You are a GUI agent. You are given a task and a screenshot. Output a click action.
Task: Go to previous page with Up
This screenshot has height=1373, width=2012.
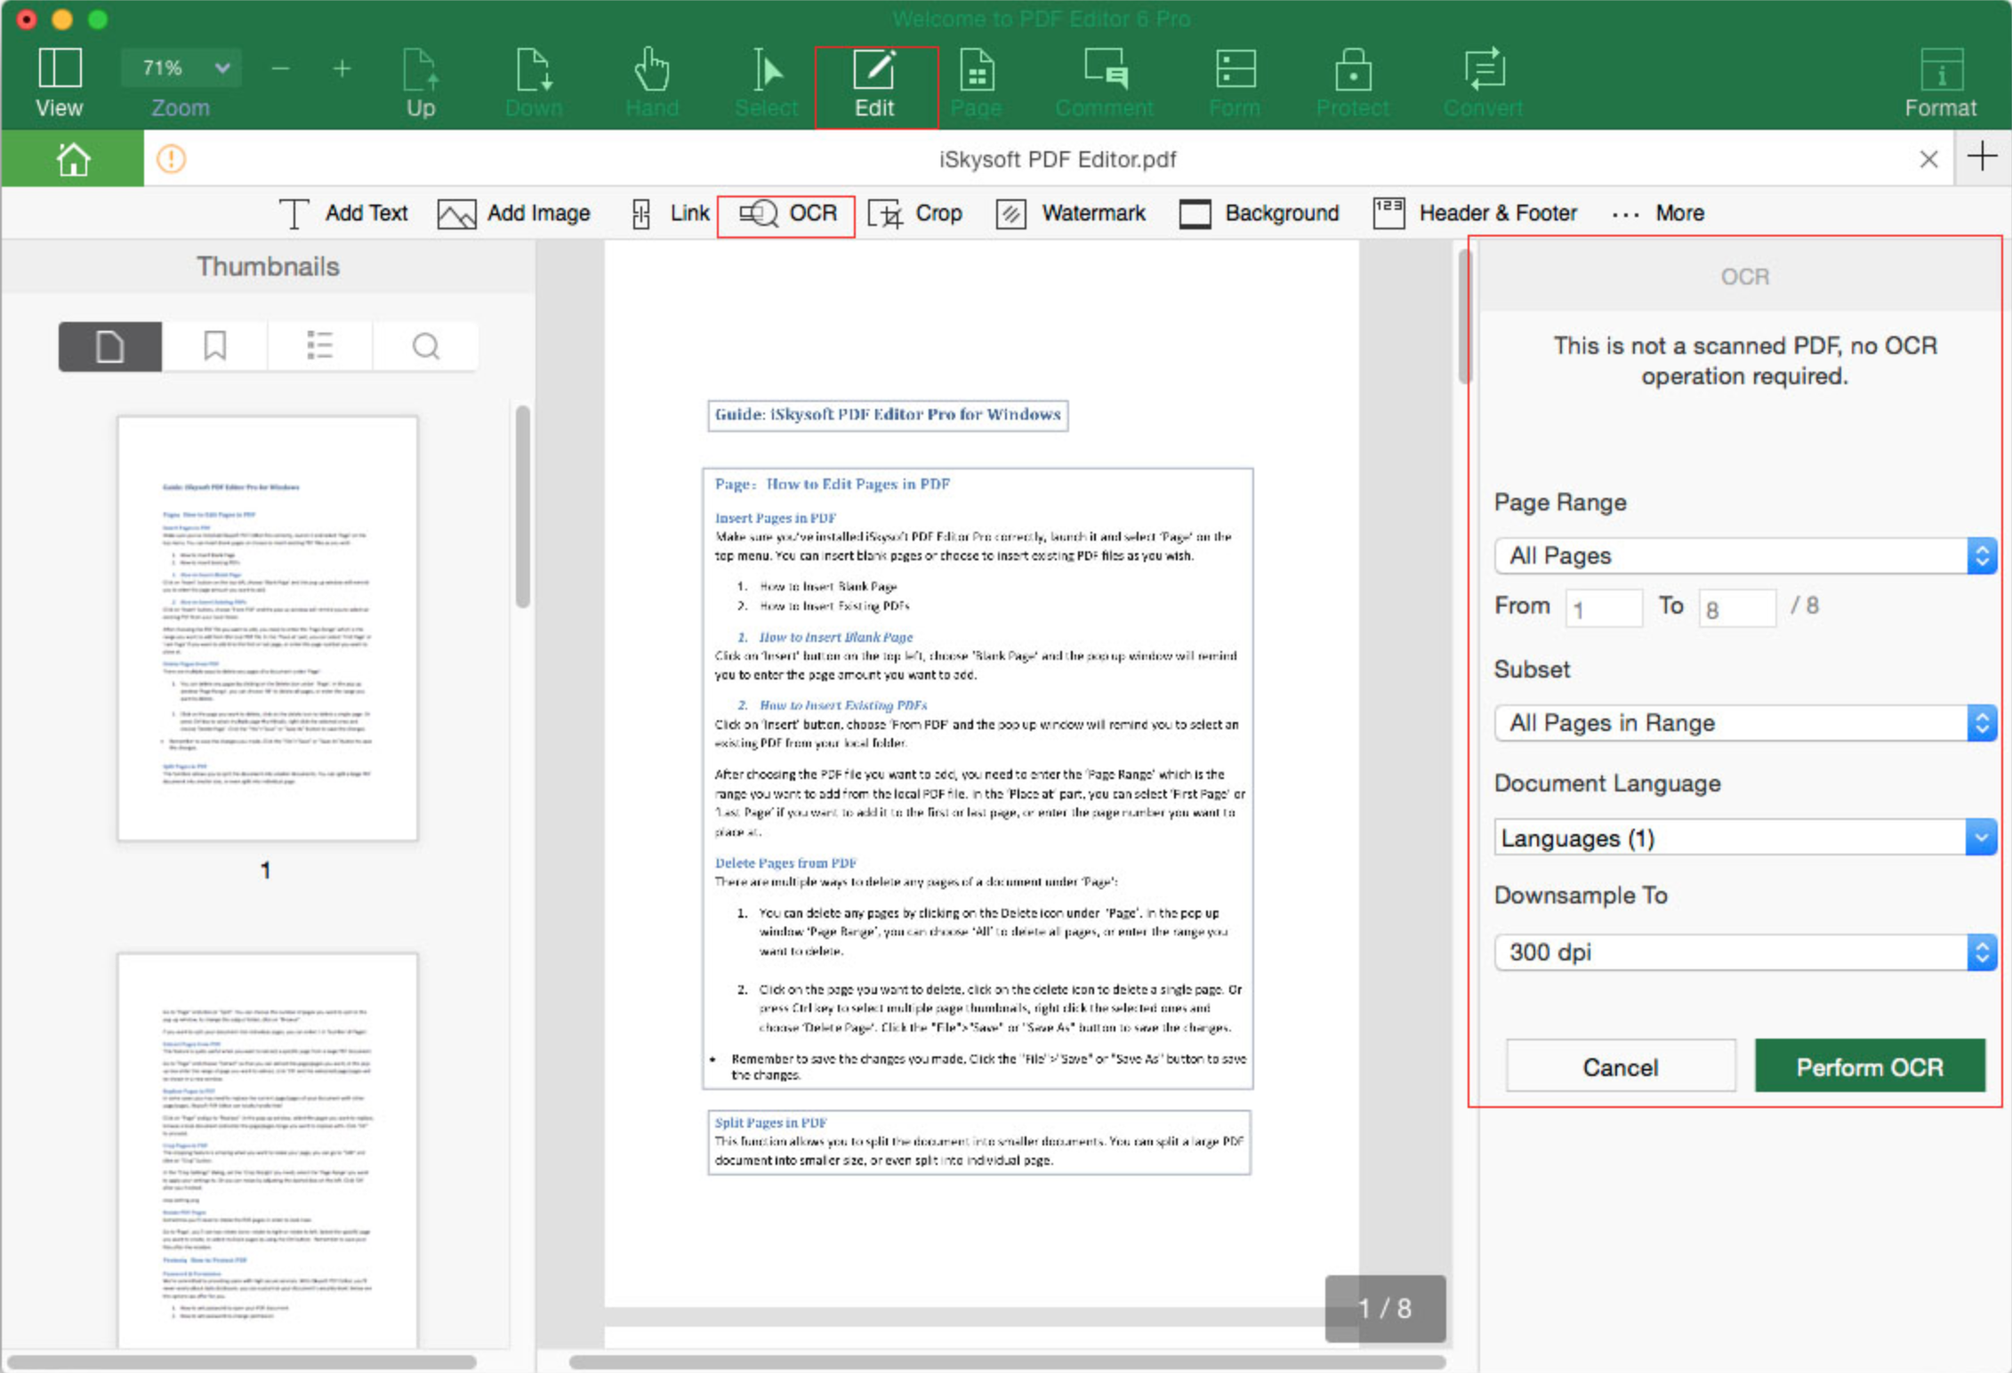(x=421, y=82)
